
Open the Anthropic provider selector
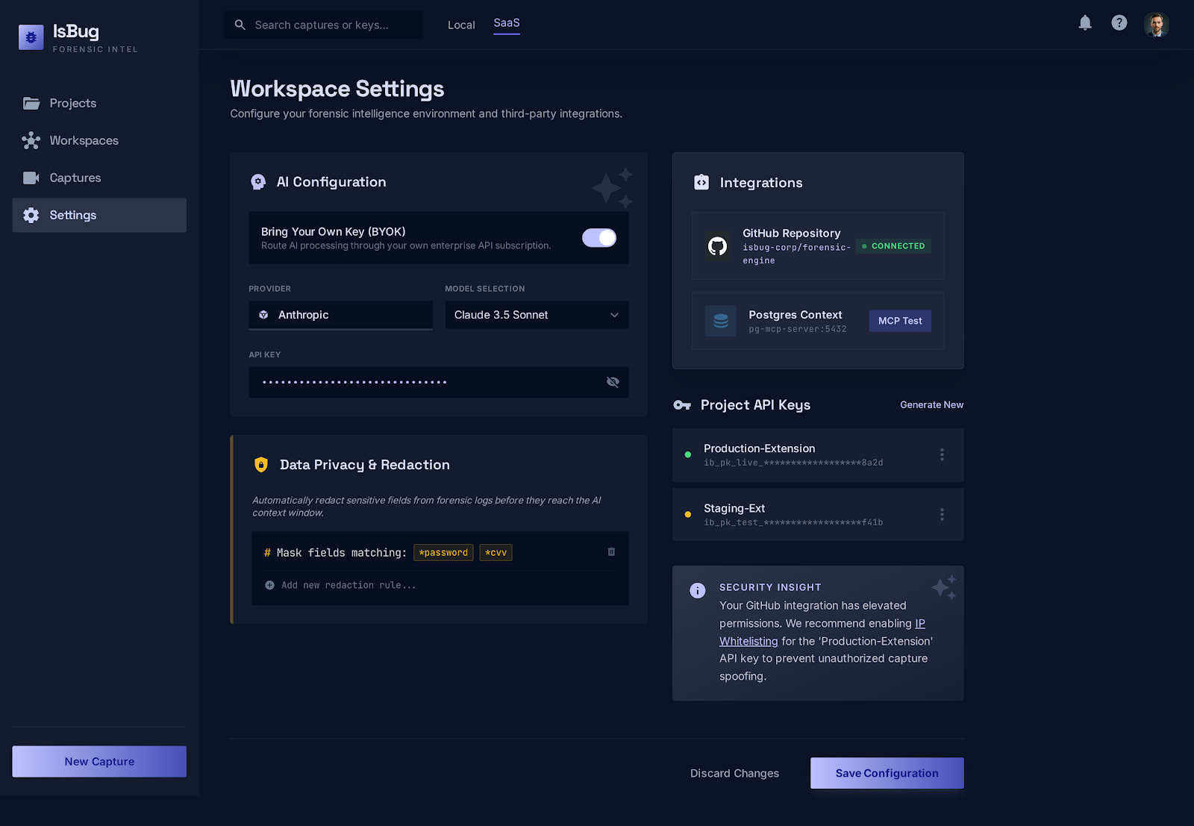click(340, 315)
